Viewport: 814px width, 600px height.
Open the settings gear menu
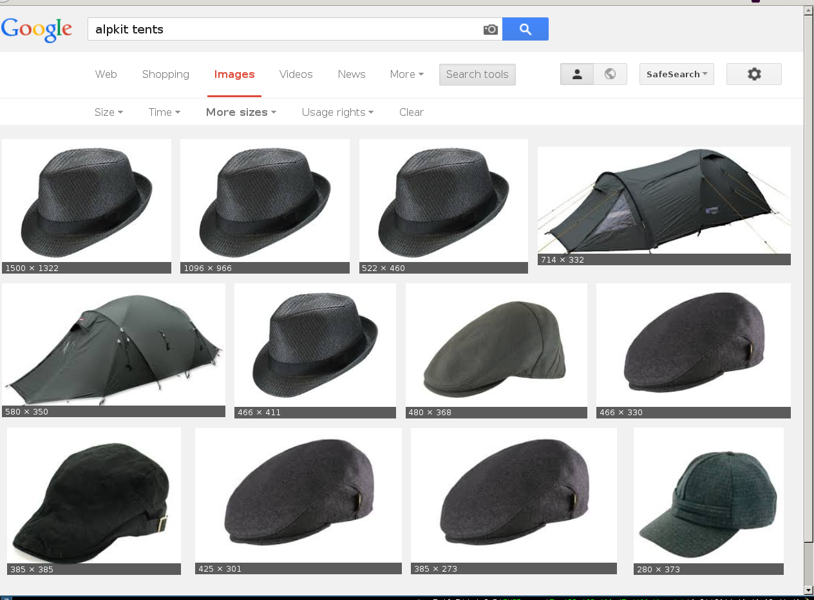tap(753, 74)
